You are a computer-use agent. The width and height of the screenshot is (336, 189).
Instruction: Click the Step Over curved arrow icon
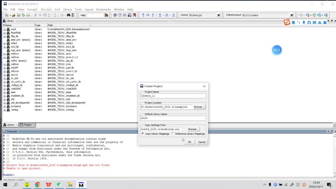(148, 15)
